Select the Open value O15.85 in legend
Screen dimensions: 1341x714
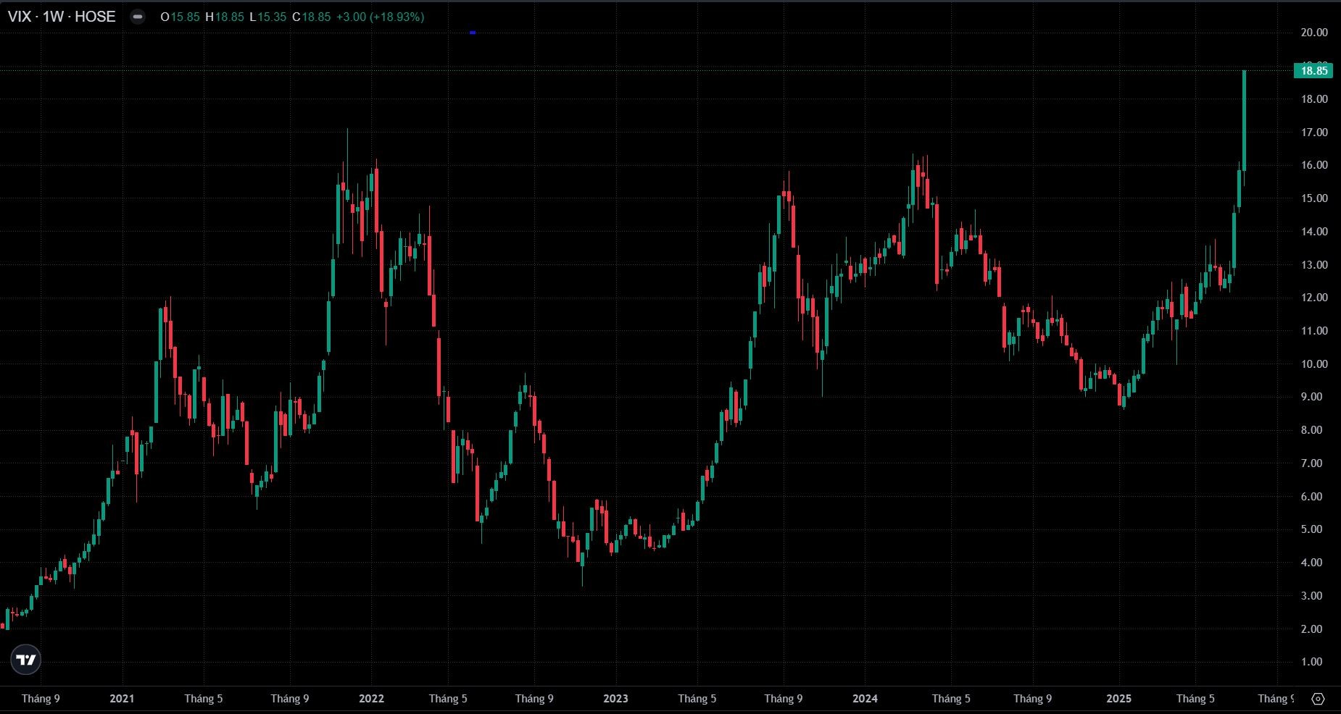click(x=180, y=17)
